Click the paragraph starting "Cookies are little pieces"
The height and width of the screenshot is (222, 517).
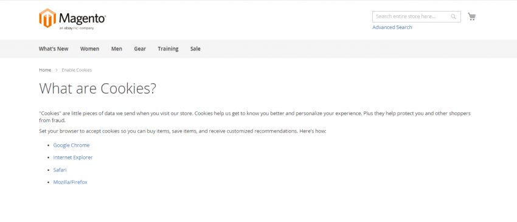point(255,117)
